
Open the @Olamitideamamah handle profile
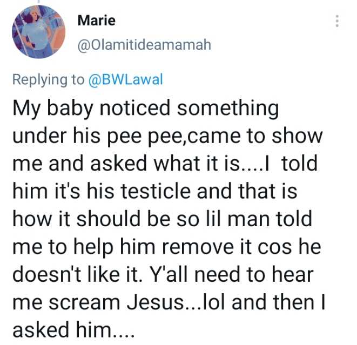[x=144, y=45]
